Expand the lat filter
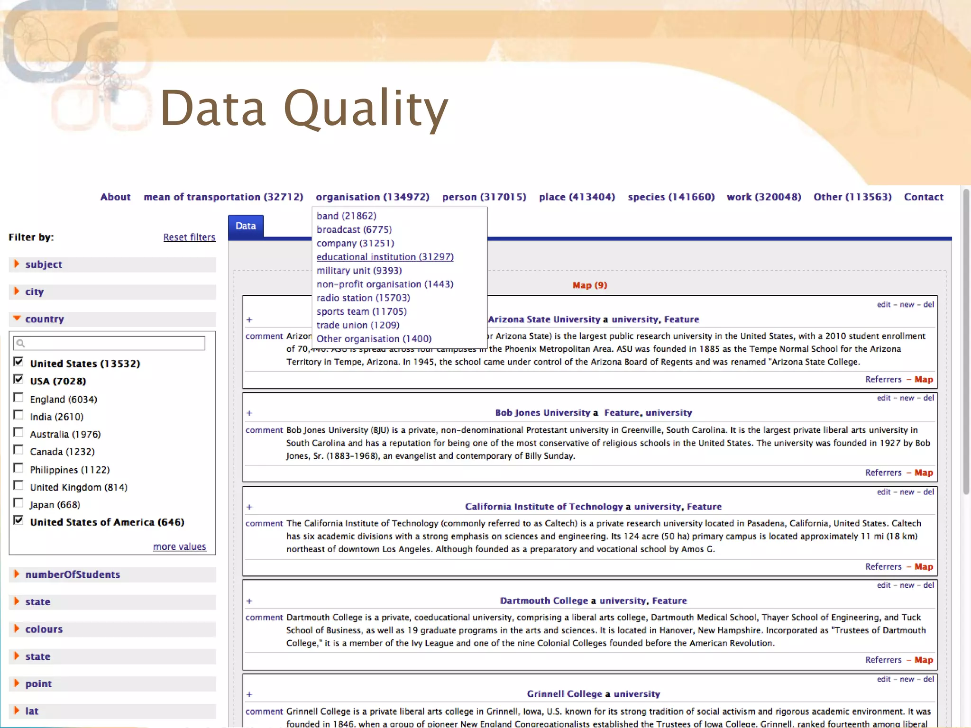The image size is (971, 728). (112, 711)
